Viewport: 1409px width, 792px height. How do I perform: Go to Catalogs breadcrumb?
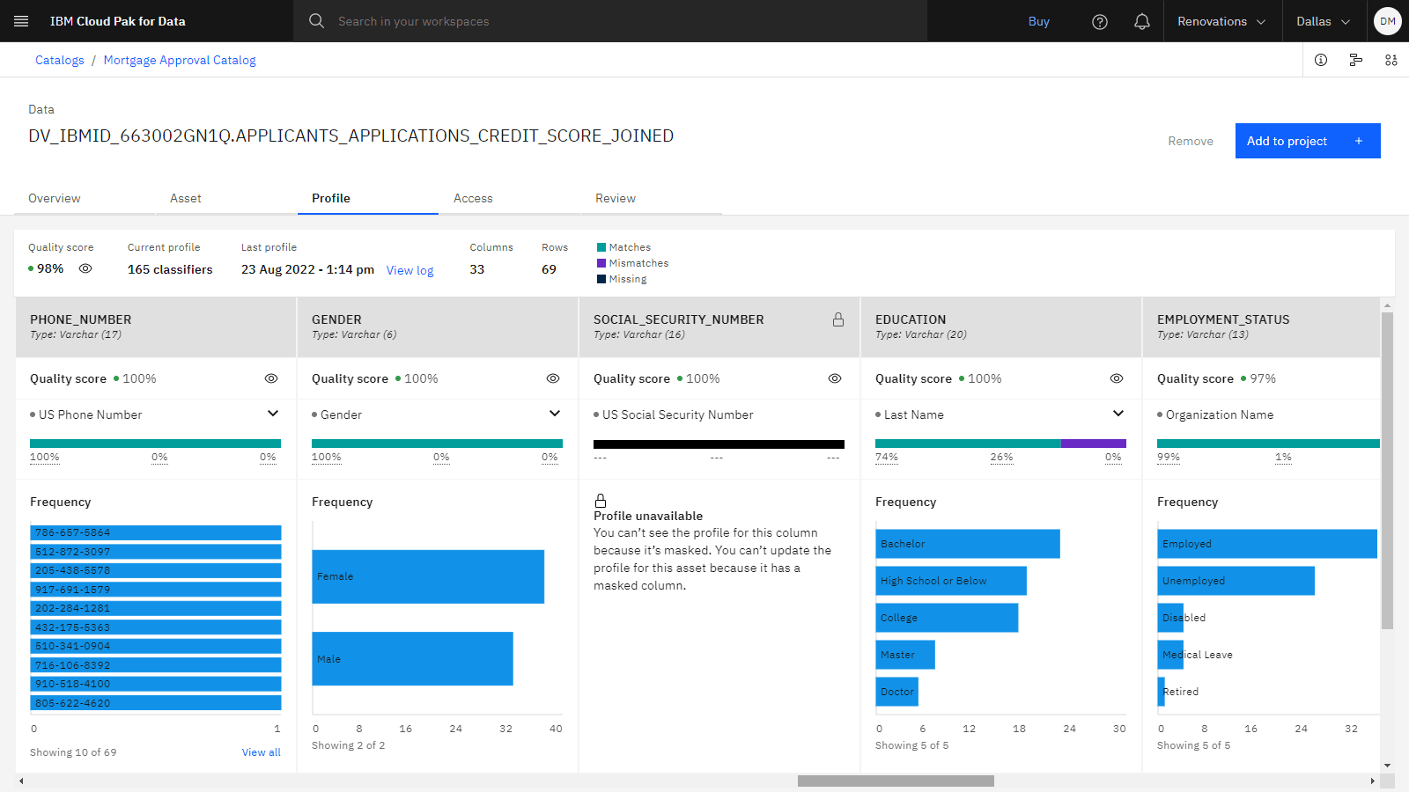point(60,60)
